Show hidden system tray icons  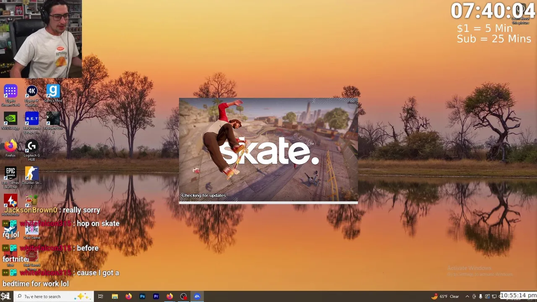(x=467, y=297)
